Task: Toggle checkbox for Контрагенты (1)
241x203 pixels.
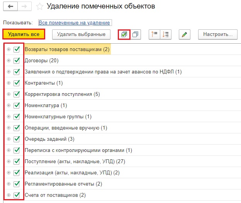Action: point(17,83)
